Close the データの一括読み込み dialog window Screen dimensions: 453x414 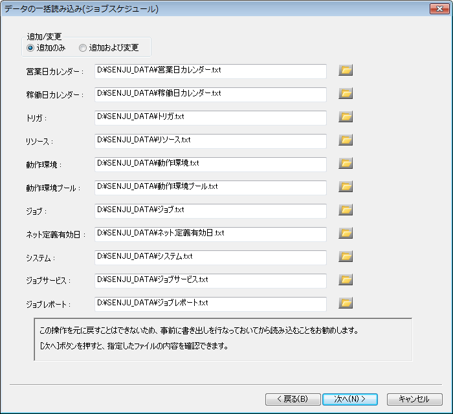pyautogui.click(x=439, y=9)
